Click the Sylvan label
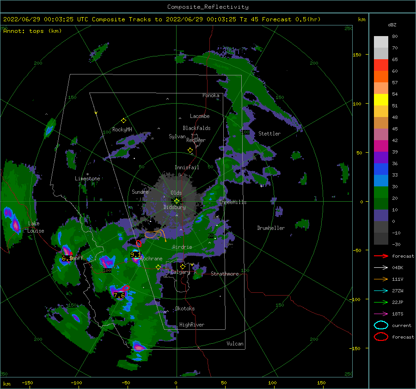The height and width of the screenshot is (389, 416). 177,136
